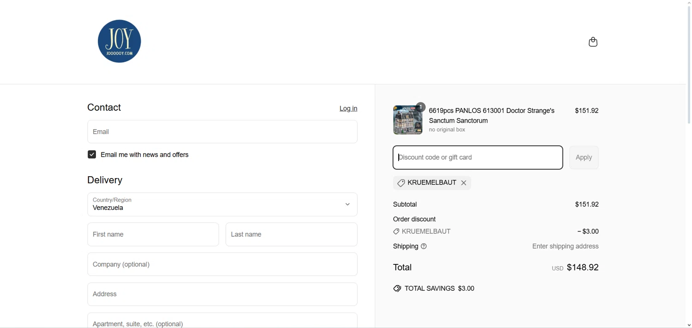Click the TOTAL SAVINGS $3.00 text
Image resolution: width=692 pixels, height=328 pixels.
[440, 289]
